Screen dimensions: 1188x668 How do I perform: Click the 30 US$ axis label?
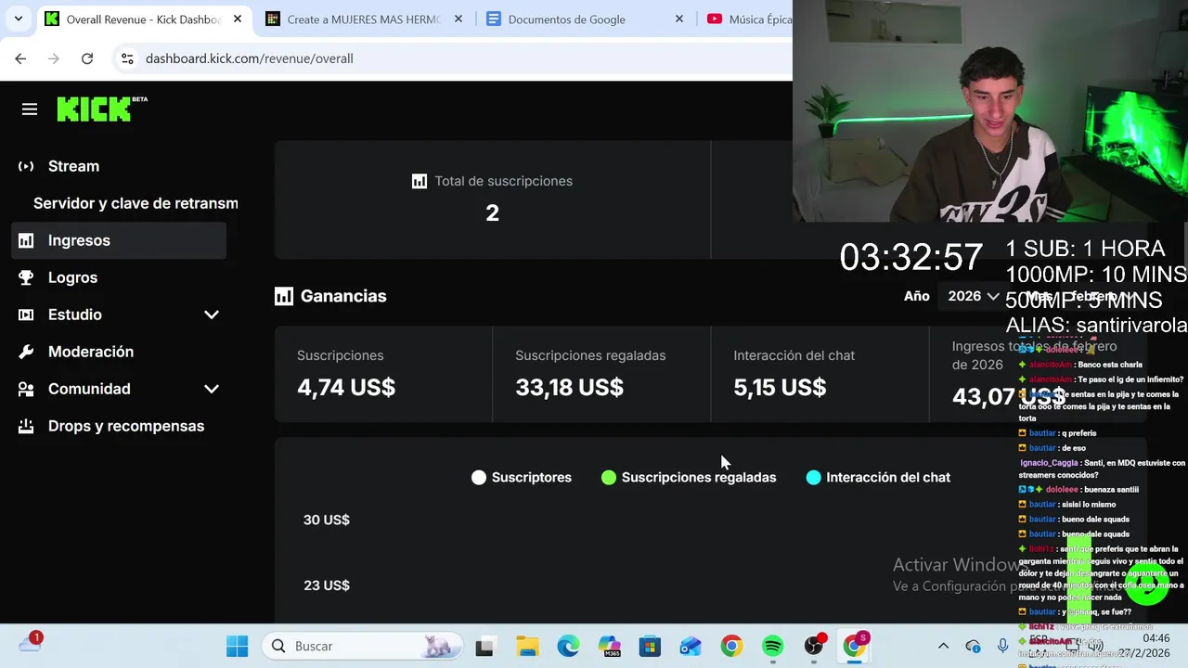327,520
